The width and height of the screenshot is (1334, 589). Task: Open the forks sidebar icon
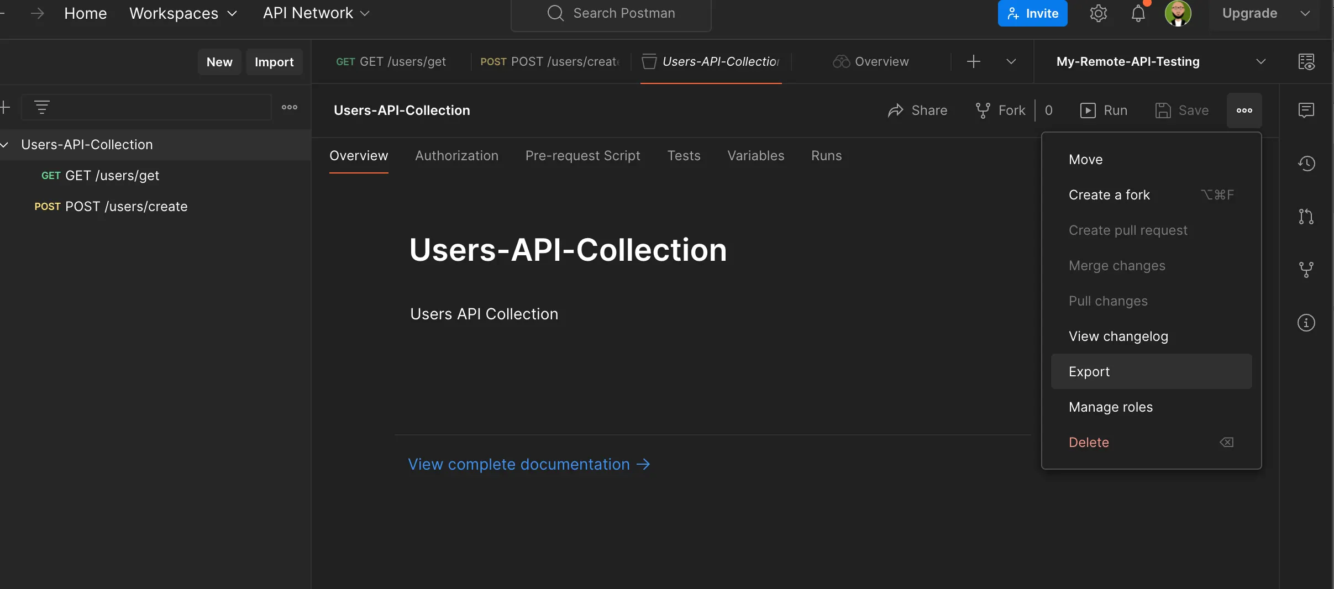1306,269
